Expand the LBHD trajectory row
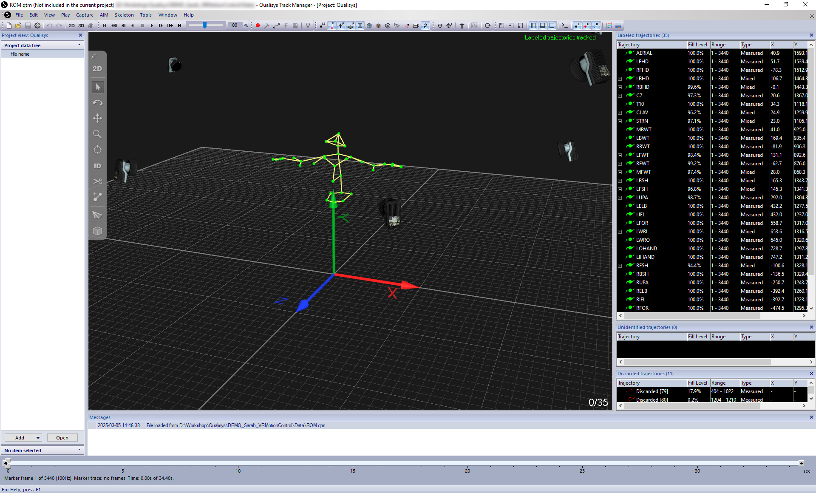816x493 pixels. click(x=620, y=79)
